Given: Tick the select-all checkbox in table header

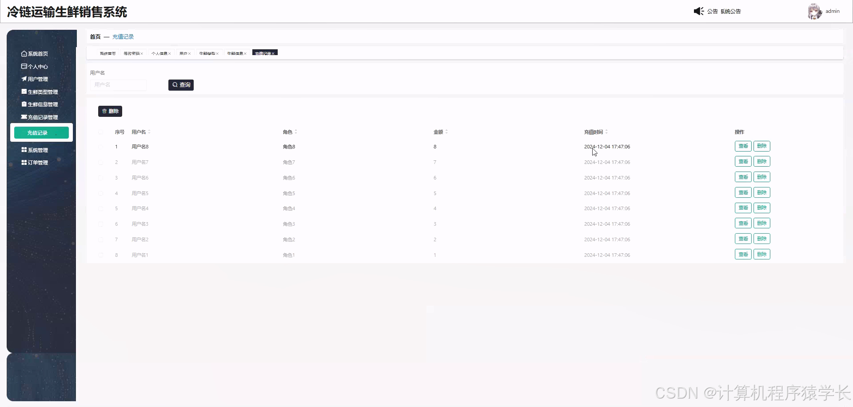Looking at the screenshot, I should click(101, 132).
